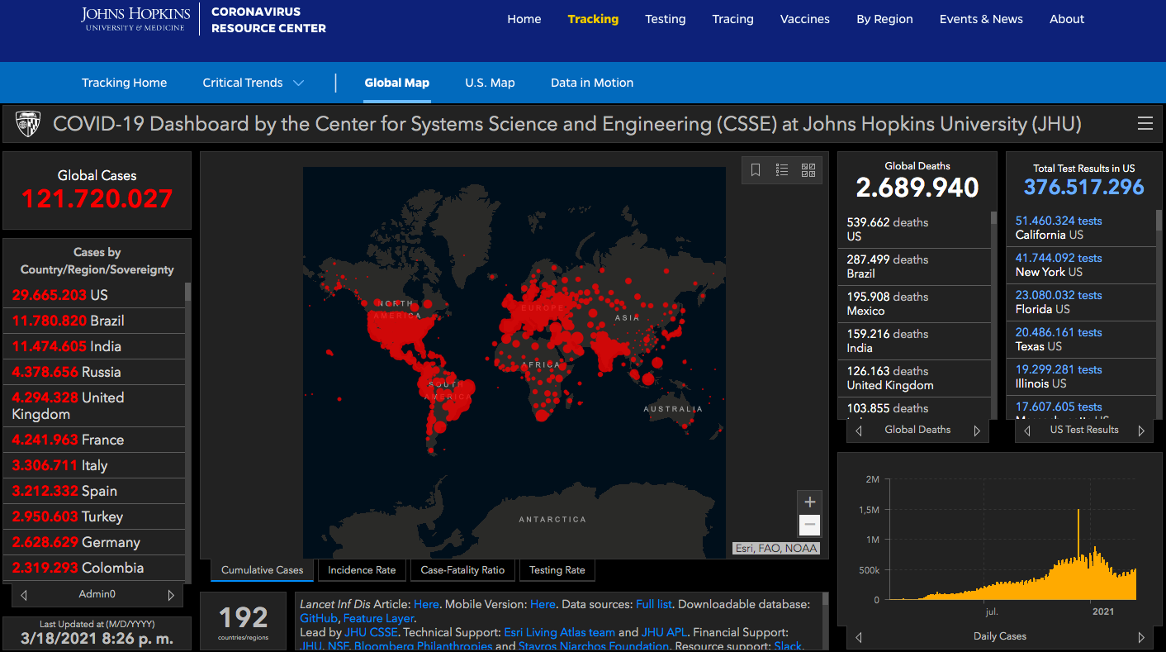
Task: Switch to the Case-Fatality Ratio tab
Action: point(462,570)
